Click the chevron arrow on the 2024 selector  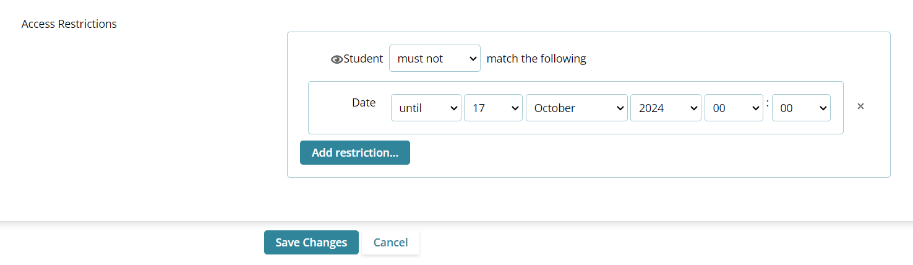(693, 108)
